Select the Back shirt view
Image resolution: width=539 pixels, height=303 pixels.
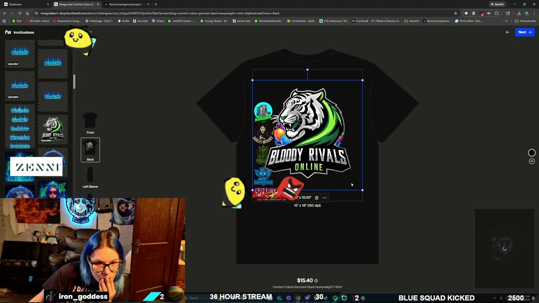pyautogui.click(x=90, y=150)
